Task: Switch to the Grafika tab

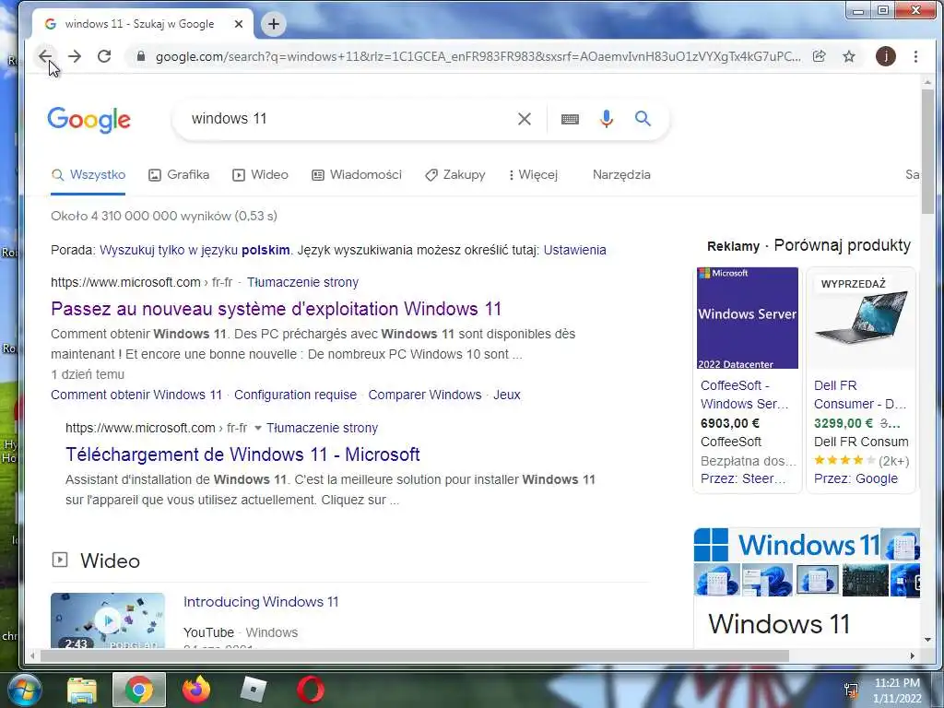Action: 179,174
